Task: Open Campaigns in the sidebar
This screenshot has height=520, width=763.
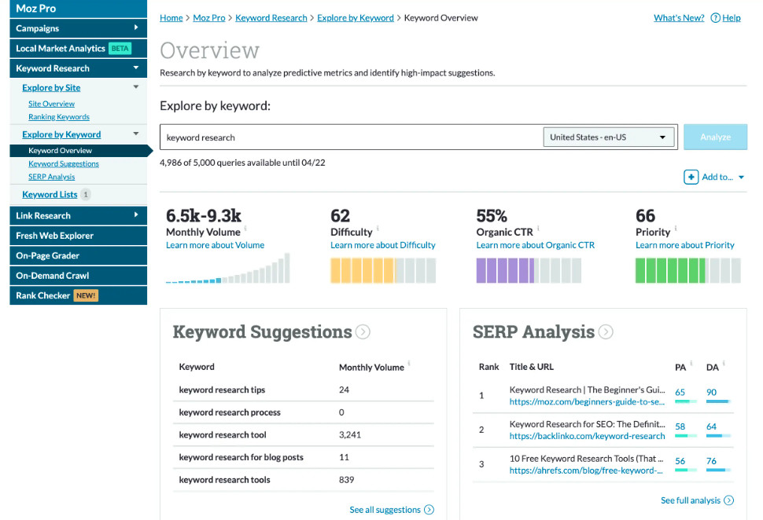Action: tap(79, 28)
